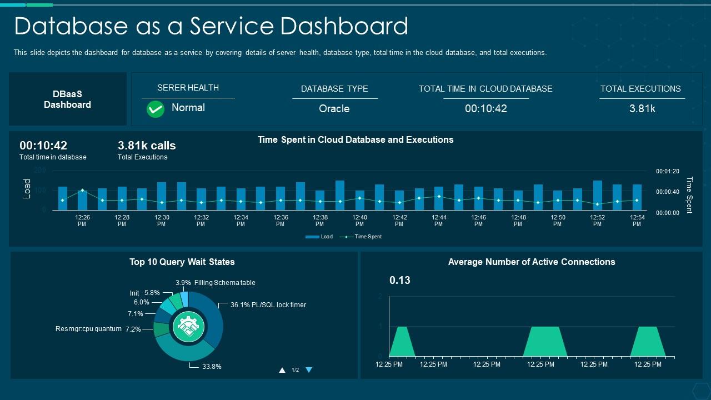Select the DBaaS Dashboard tile
Image resolution: width=711 pixels, height=400 pixels.
tap(67, 99)
